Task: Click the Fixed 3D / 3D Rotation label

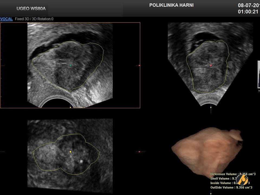Action: click(34, 19)
